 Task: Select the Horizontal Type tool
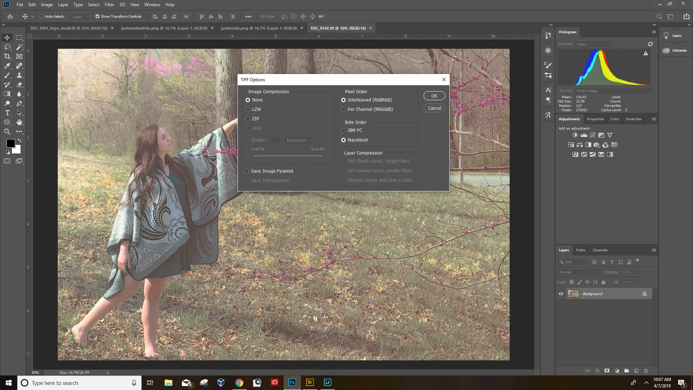coord(7,113)
